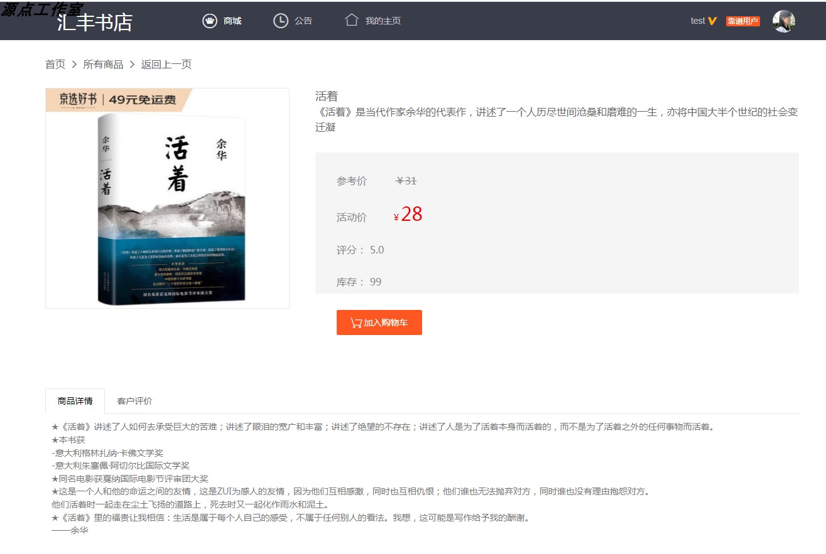This screenshot has height=554, width=826.
Task: Go to 我的主页 in the navigation bar
Action: [383, 21]
